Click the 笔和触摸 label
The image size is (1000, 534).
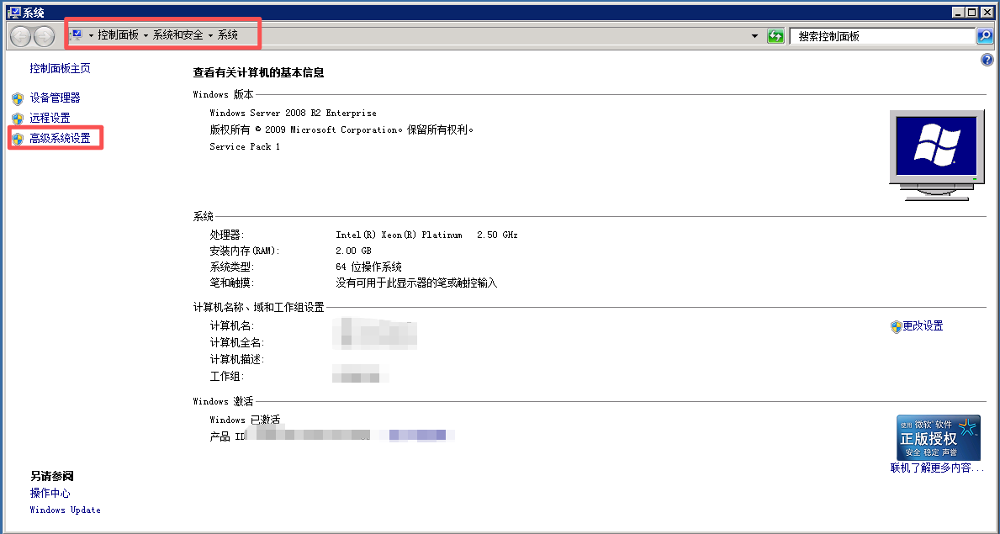pos(231,283)
